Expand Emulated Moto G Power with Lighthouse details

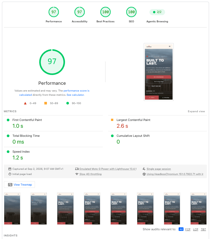click(x=108, y=169)
